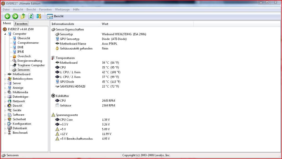Select the IPMI tree item
The height and width of the screenshot is (159, 282).
21,52
